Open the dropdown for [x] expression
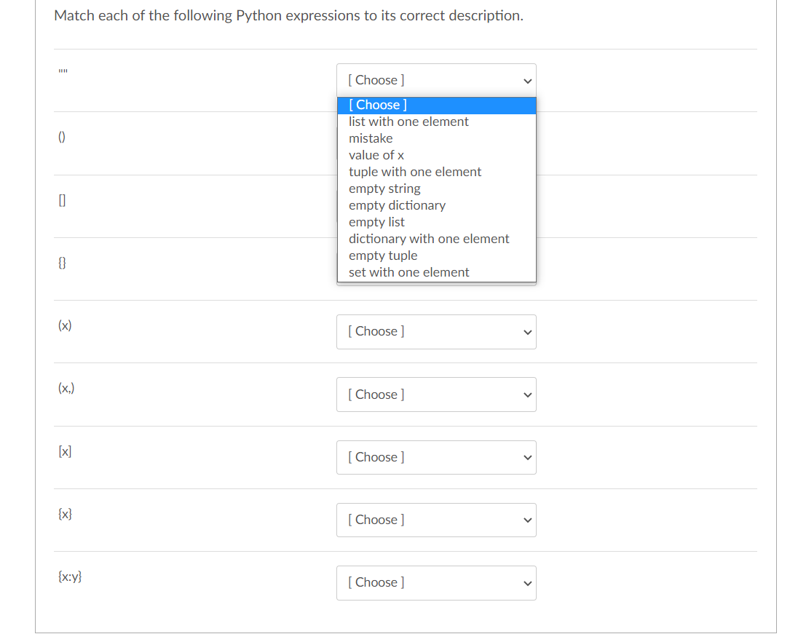The height and width of the screenshot is (642, 790). tap(435, 457)
